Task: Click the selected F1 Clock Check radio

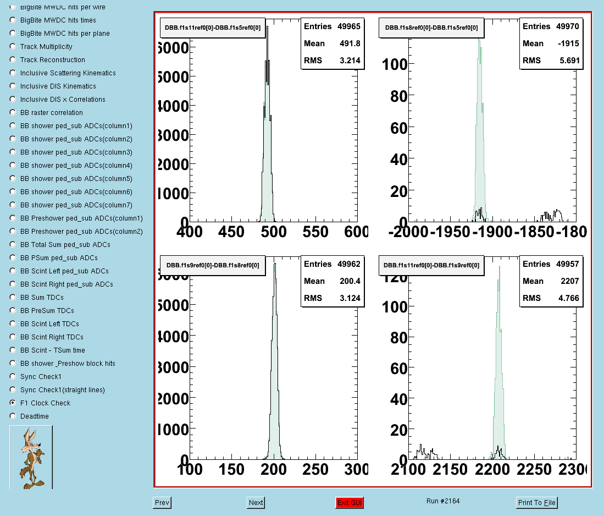Action: point(13,403)
